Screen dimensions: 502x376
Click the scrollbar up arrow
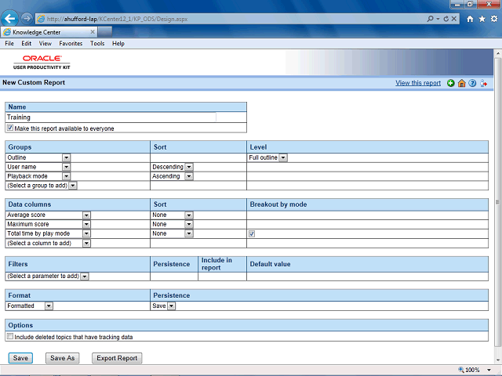coord(497,53)
